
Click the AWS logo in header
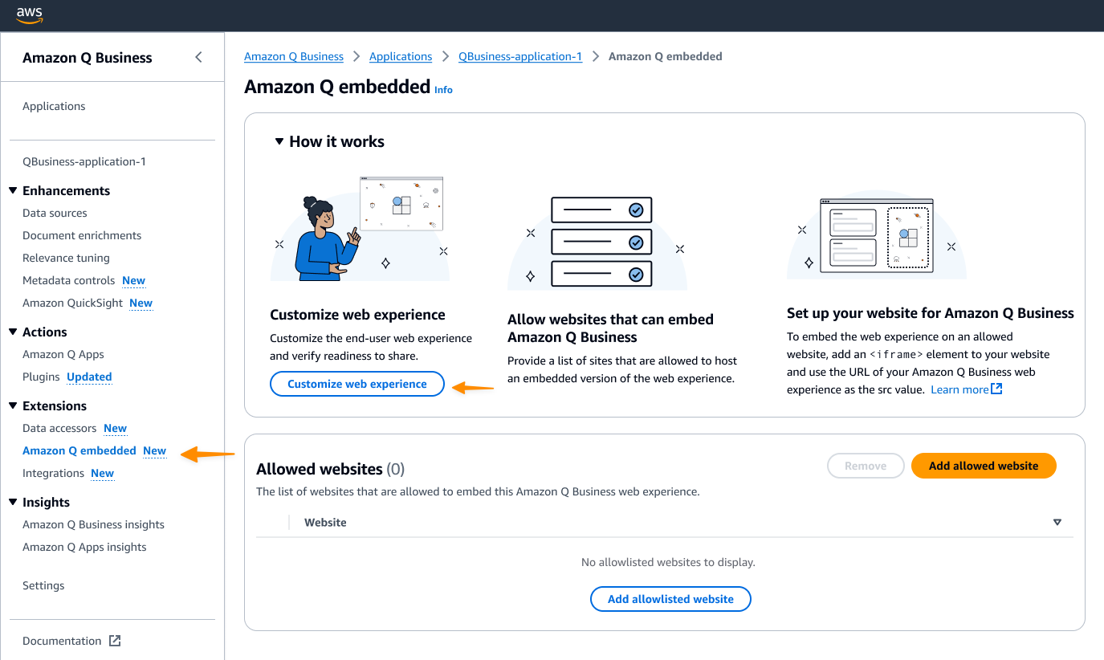(x=29, y=15)
